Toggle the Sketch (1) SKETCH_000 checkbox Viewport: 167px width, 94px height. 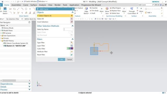coord(4,46)
